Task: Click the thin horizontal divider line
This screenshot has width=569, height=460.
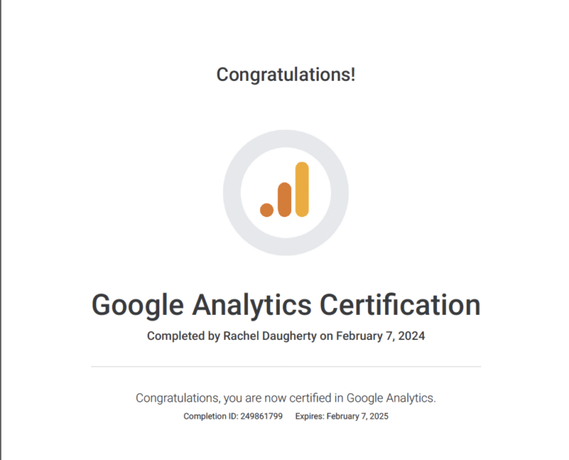Action: click(x=286, y=367)
